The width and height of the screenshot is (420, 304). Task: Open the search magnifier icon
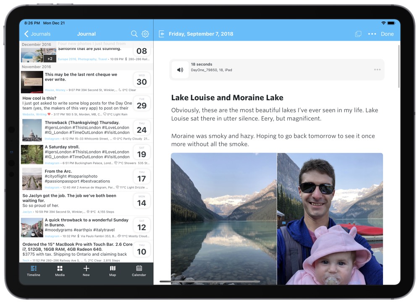coord(134,34)
